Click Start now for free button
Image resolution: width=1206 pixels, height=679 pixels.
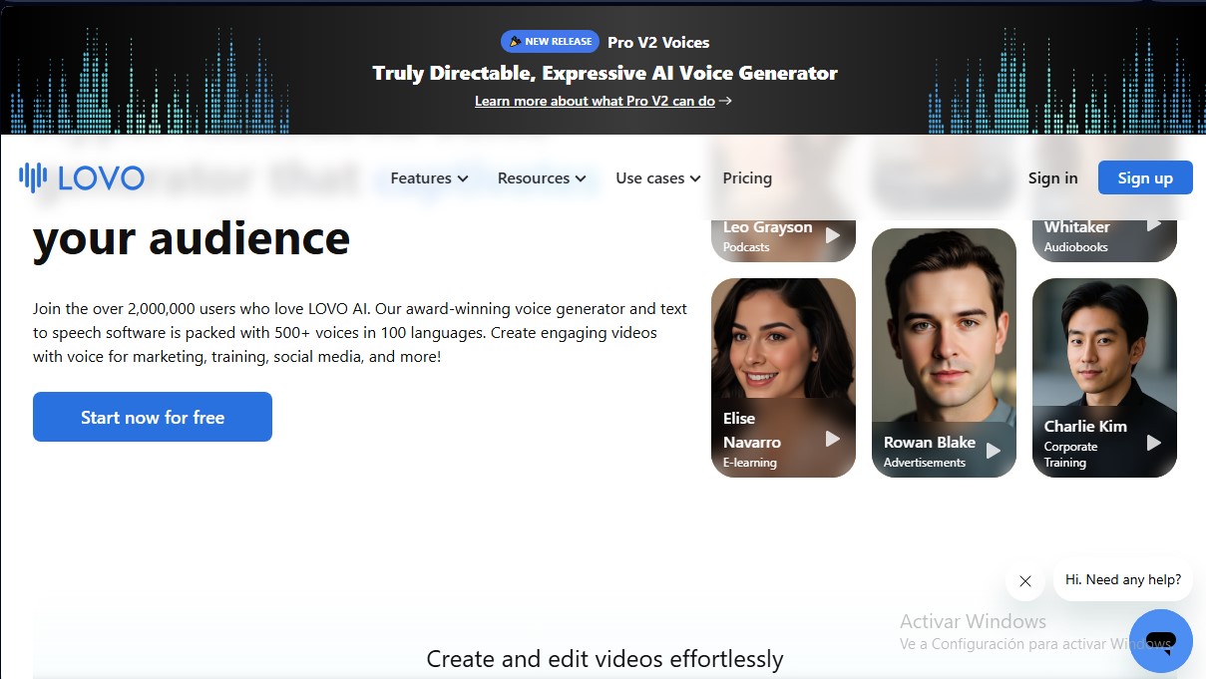pyautogui.click(x=153, y=417)
